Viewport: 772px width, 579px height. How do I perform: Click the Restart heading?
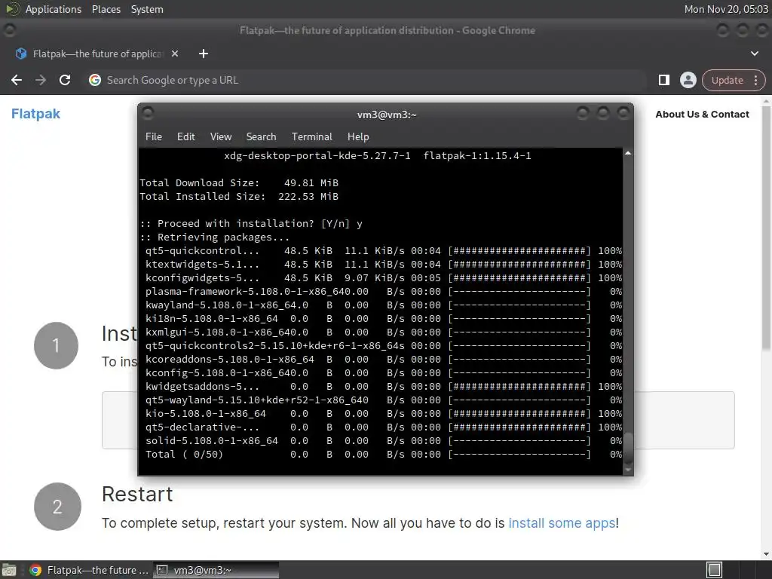pos(137,495)
